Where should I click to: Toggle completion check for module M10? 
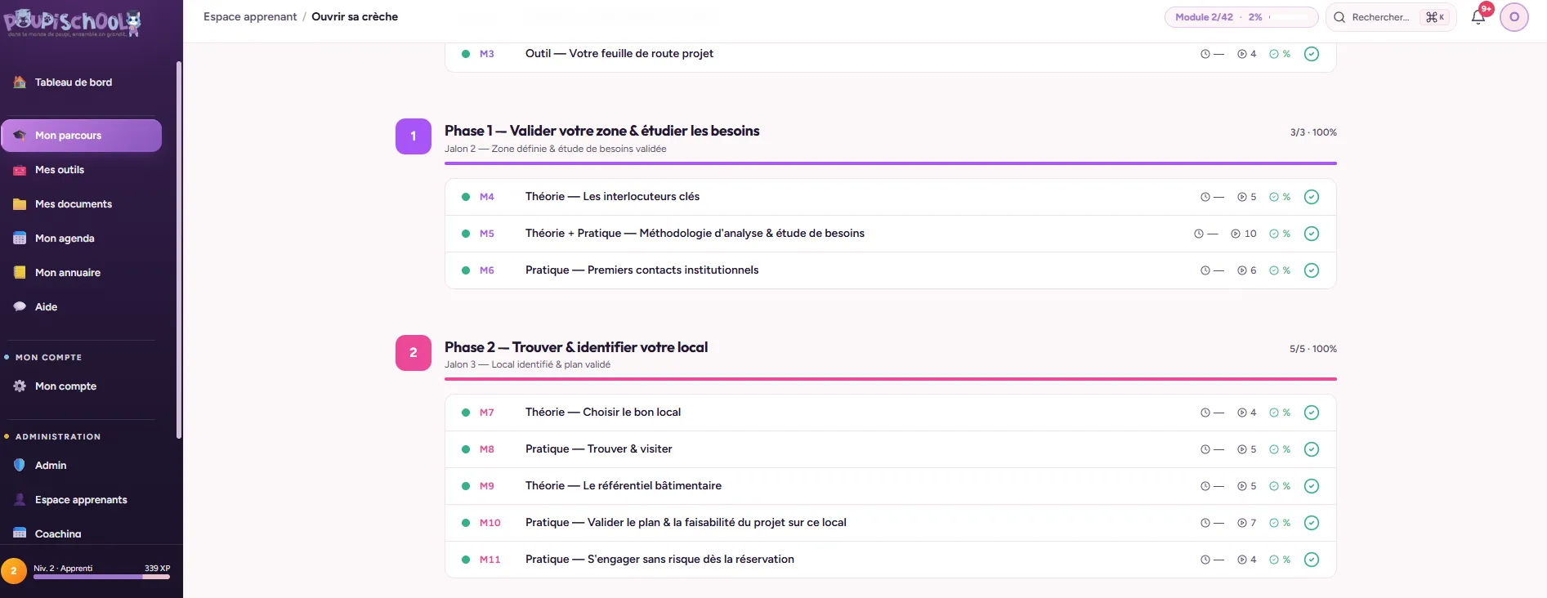(1312, 523)
